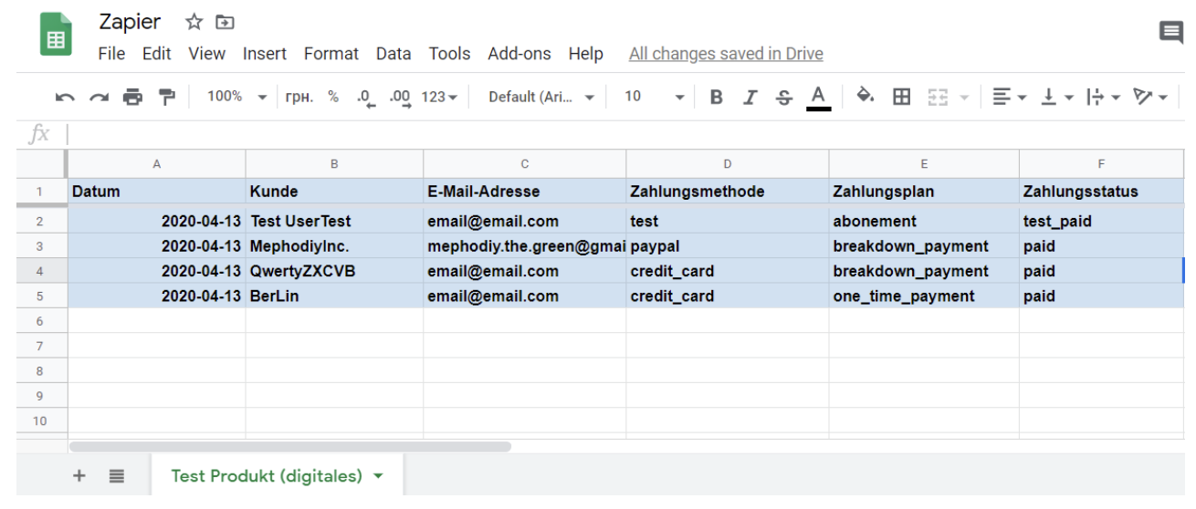Click the print icon
This screenshot has width=1196, height=509.
[133, 97]
